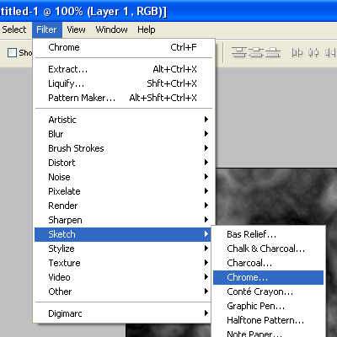The width and height of the screenshot is (337, 337).
Task: Open the Pattern Maker… filter
Action: tap(123, 98)
